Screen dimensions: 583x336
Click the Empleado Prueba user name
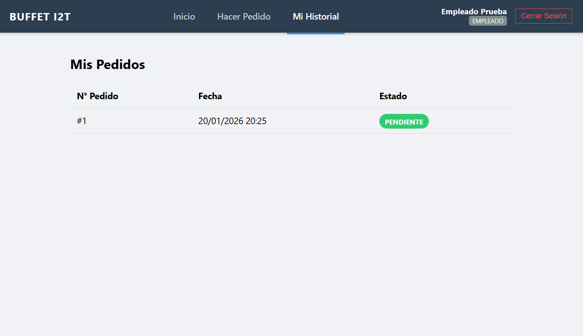[474, 12]
